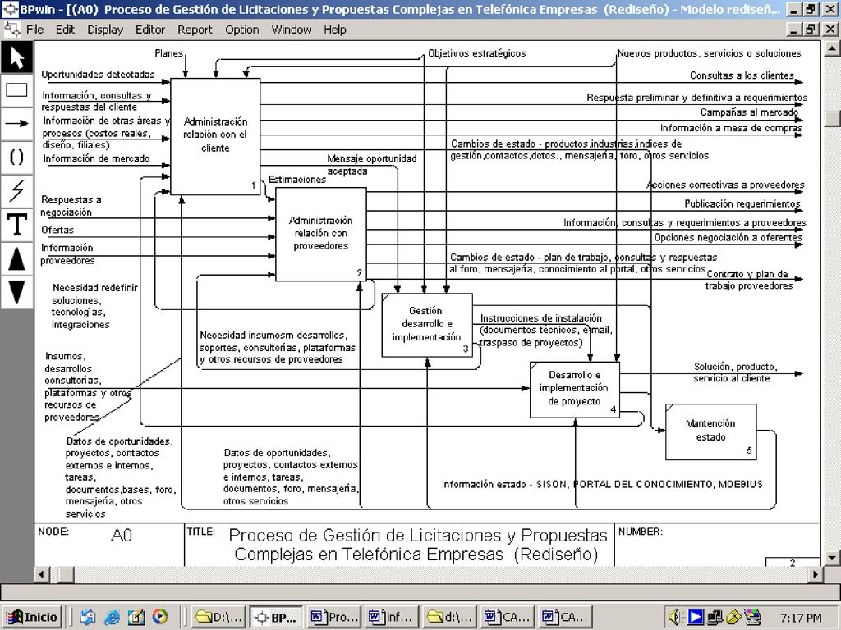
Task: Switch to the 'Pro...' Word taskbar button
Action: [334, 617]
